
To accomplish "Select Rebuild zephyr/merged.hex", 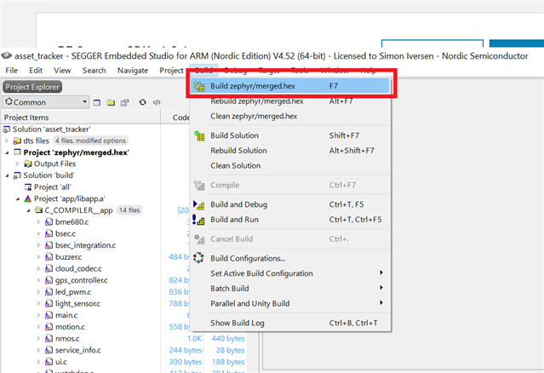I will point(290,101).
